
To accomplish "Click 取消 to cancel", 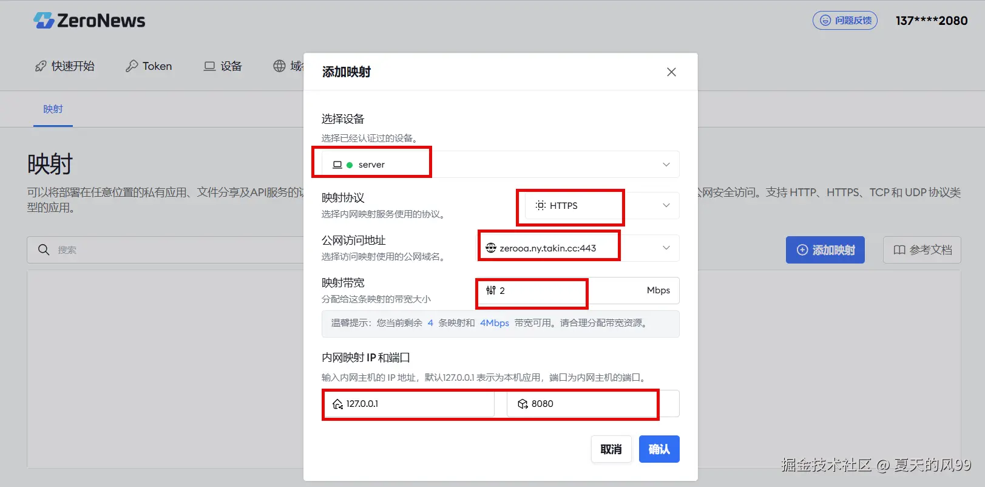I will tap(611, 449).
